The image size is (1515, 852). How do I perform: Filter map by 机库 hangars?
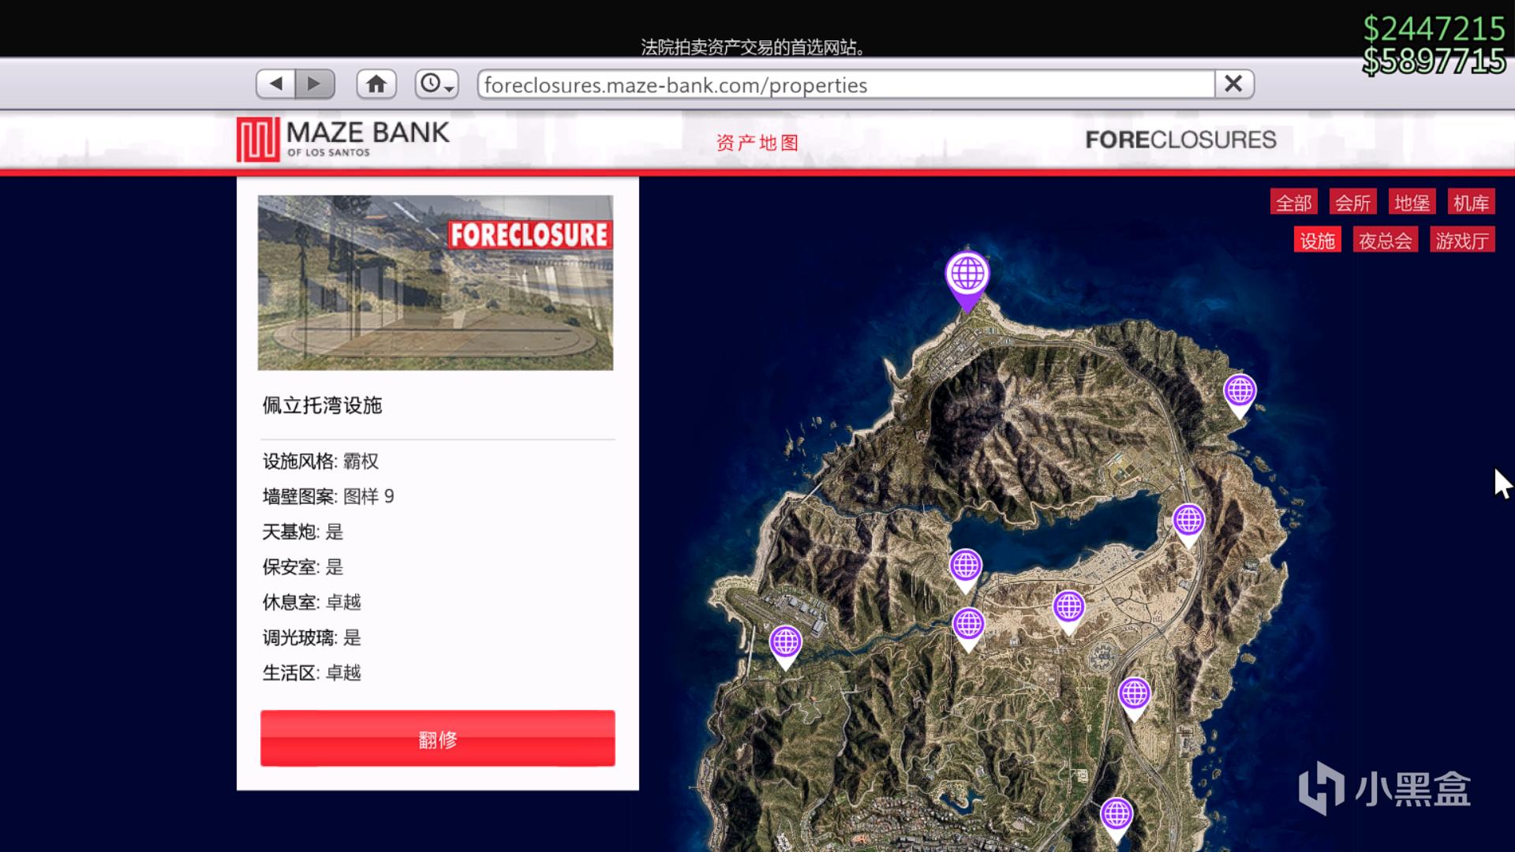click(1471, 203)
